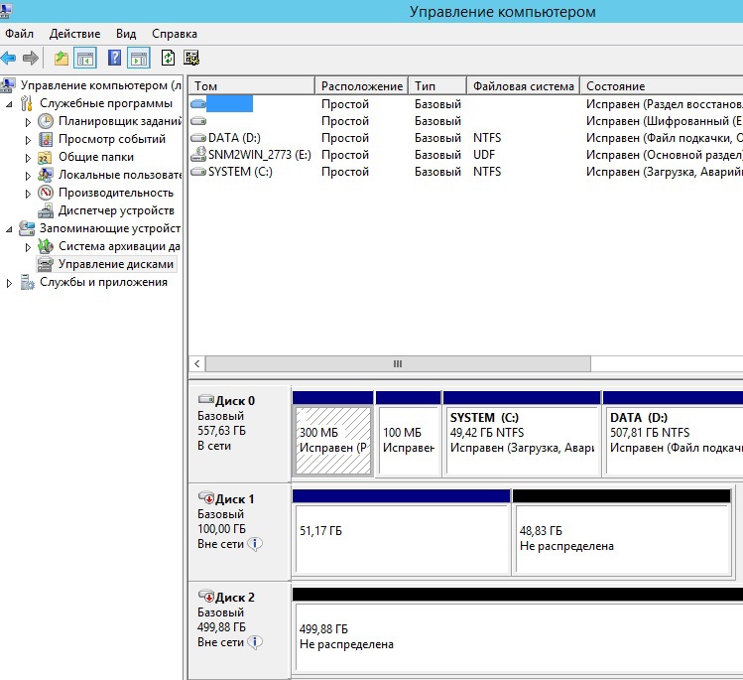Select the 48,83 ГБ unallocated space
This screenshot has width=743, height=680.
tap(622, 539)
